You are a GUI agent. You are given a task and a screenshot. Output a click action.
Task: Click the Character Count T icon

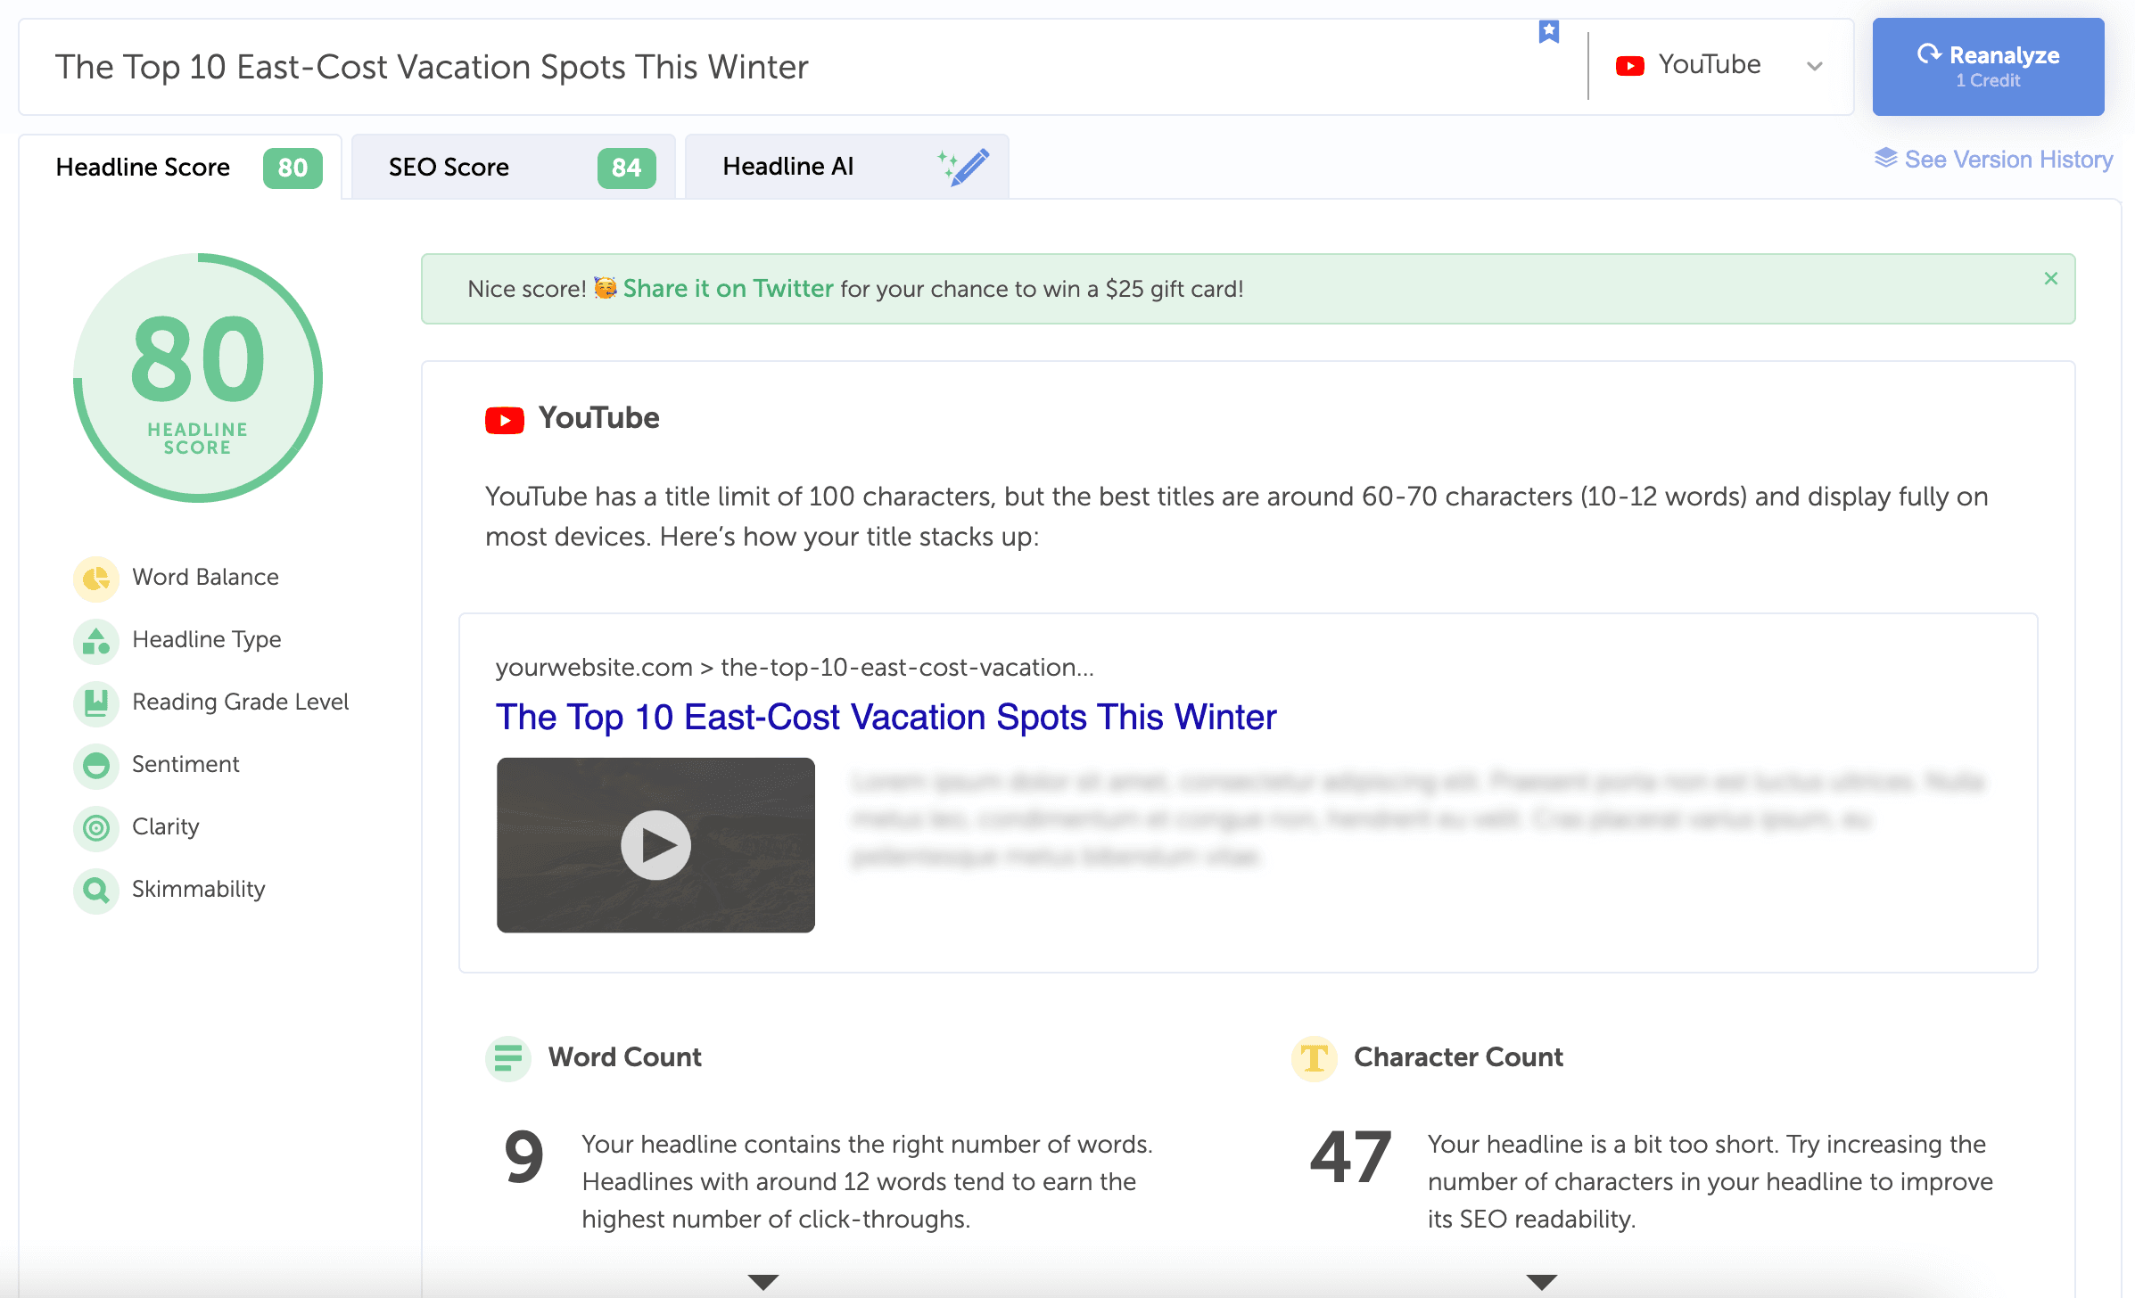point(1314,1058)
